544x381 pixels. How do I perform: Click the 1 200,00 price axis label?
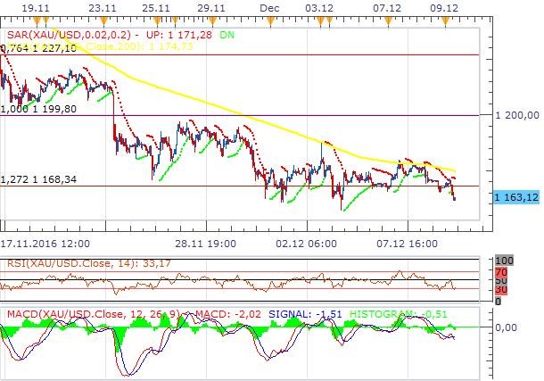pyautogui.click(x=517, y=115)
